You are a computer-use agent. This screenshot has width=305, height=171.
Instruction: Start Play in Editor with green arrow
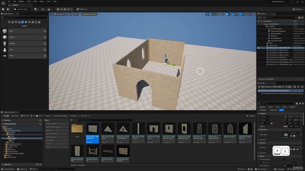coord(58,9)
